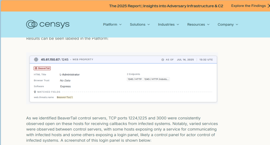Image resolution: width=270 pixels, height=145 pixels.
Task: Click the Explore the Findings link
Action: pyautogui.click(x=248, y=6)
